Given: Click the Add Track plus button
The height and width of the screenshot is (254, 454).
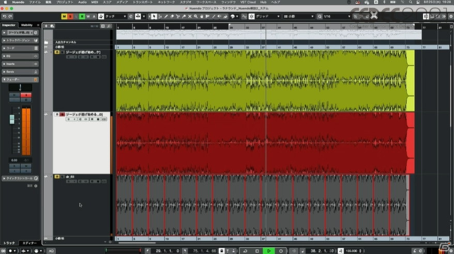Looking at the screenshot, I should 47,26.
